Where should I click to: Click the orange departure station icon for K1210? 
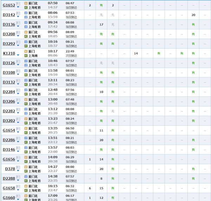pyautogui.click(x=26, y=51)
